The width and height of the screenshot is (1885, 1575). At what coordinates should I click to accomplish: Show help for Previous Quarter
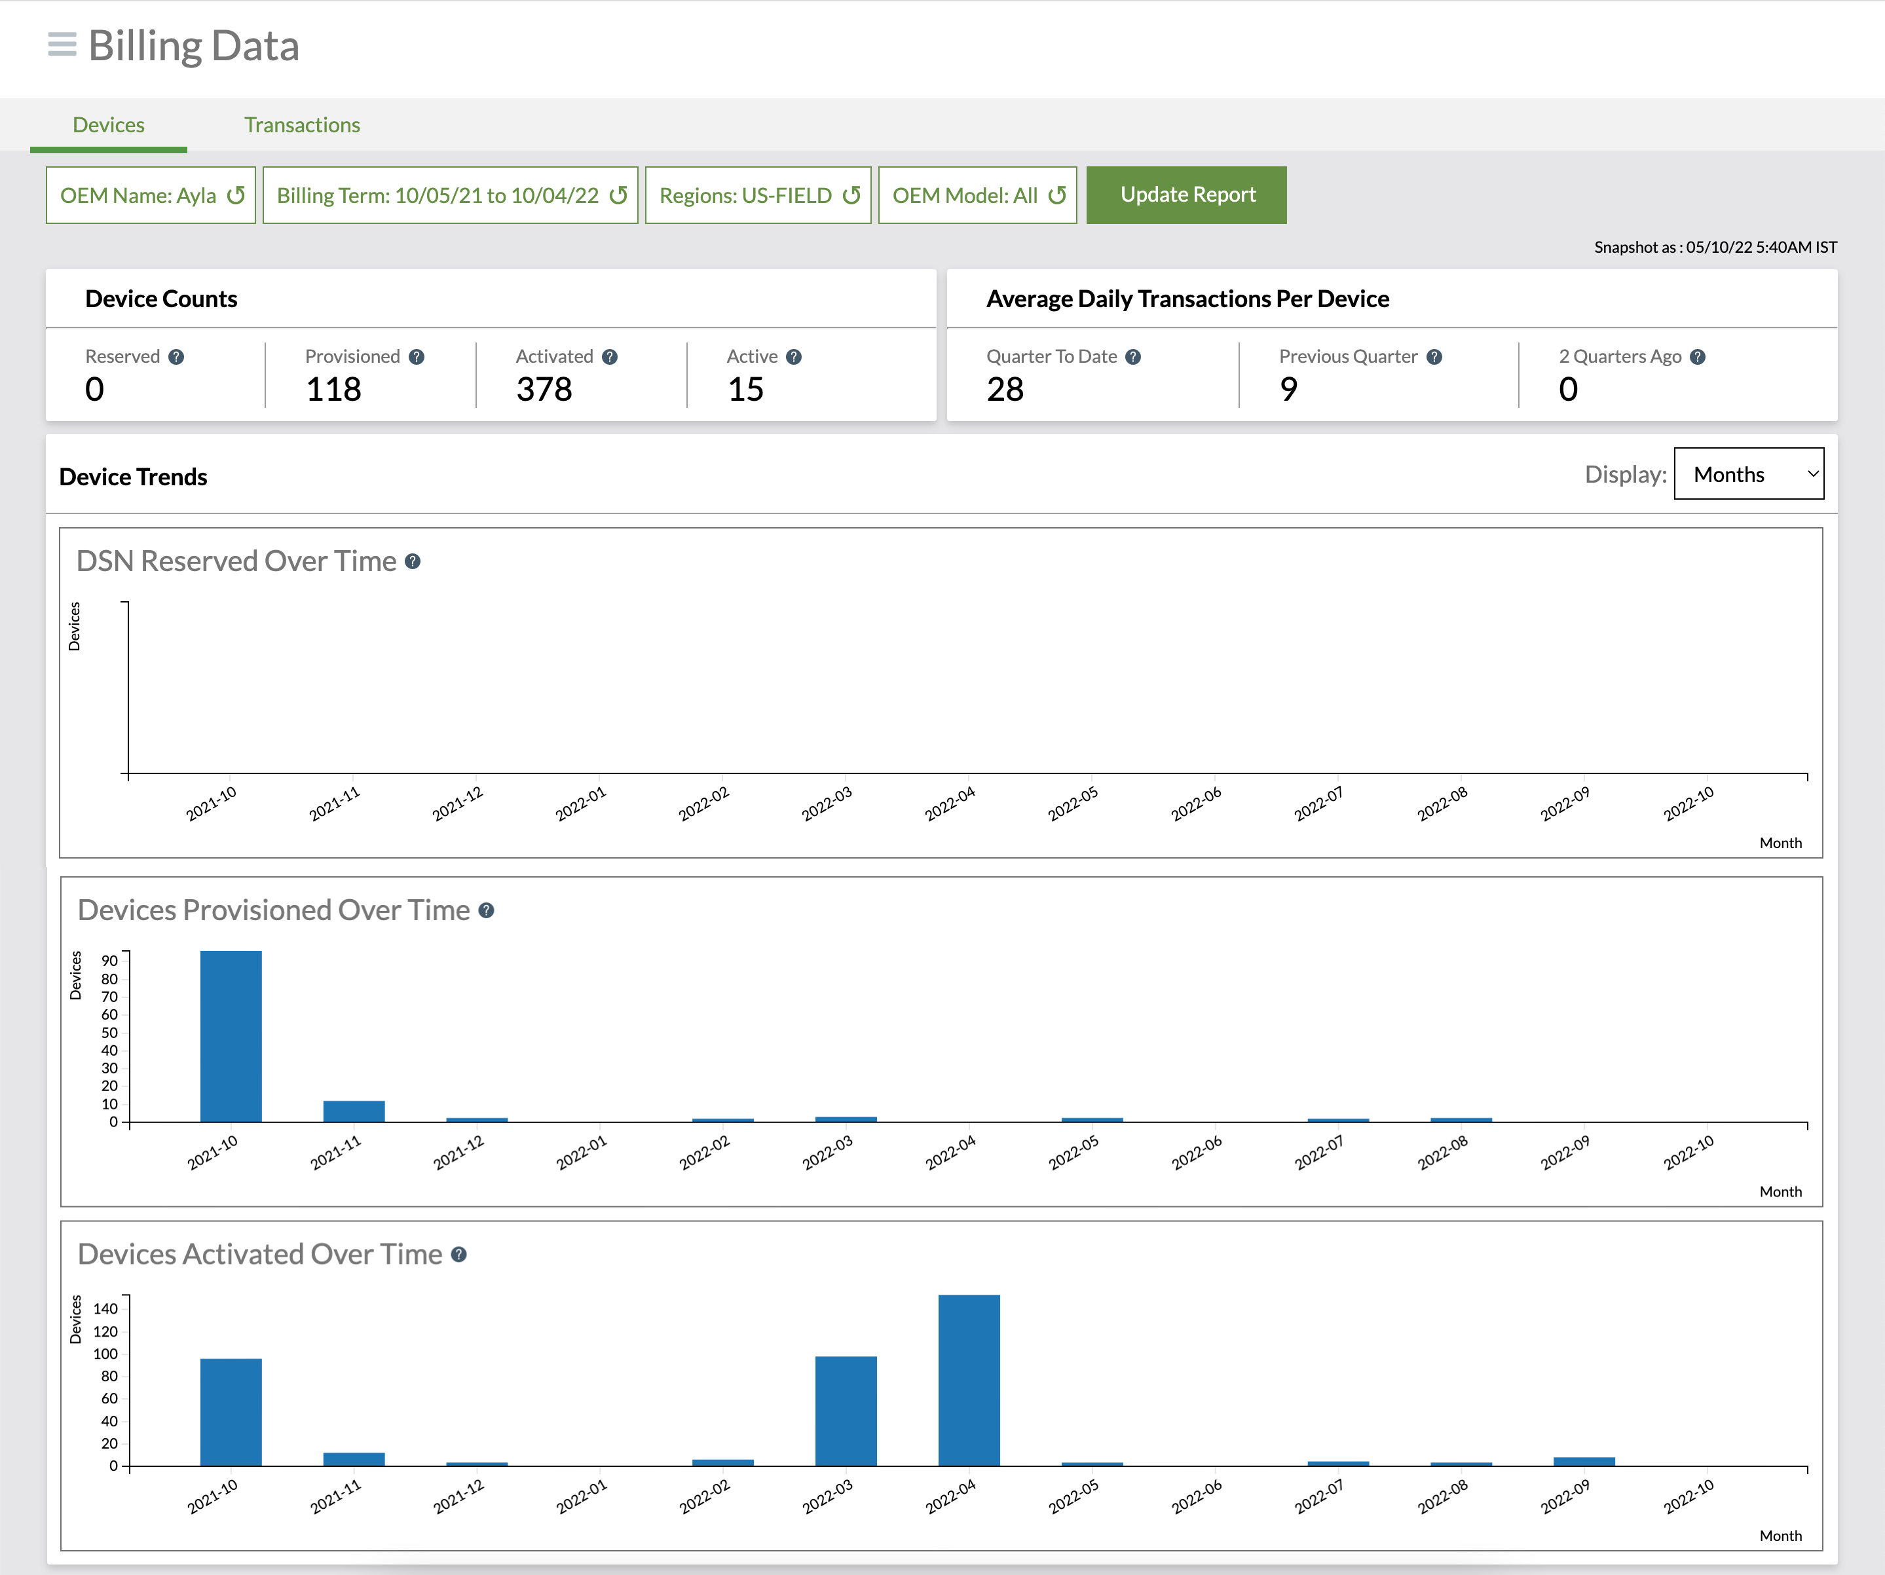coord(1434,356)
